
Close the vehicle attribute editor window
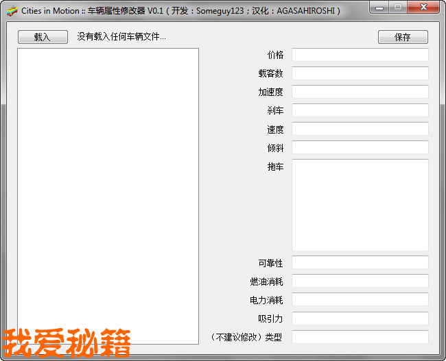424,8
